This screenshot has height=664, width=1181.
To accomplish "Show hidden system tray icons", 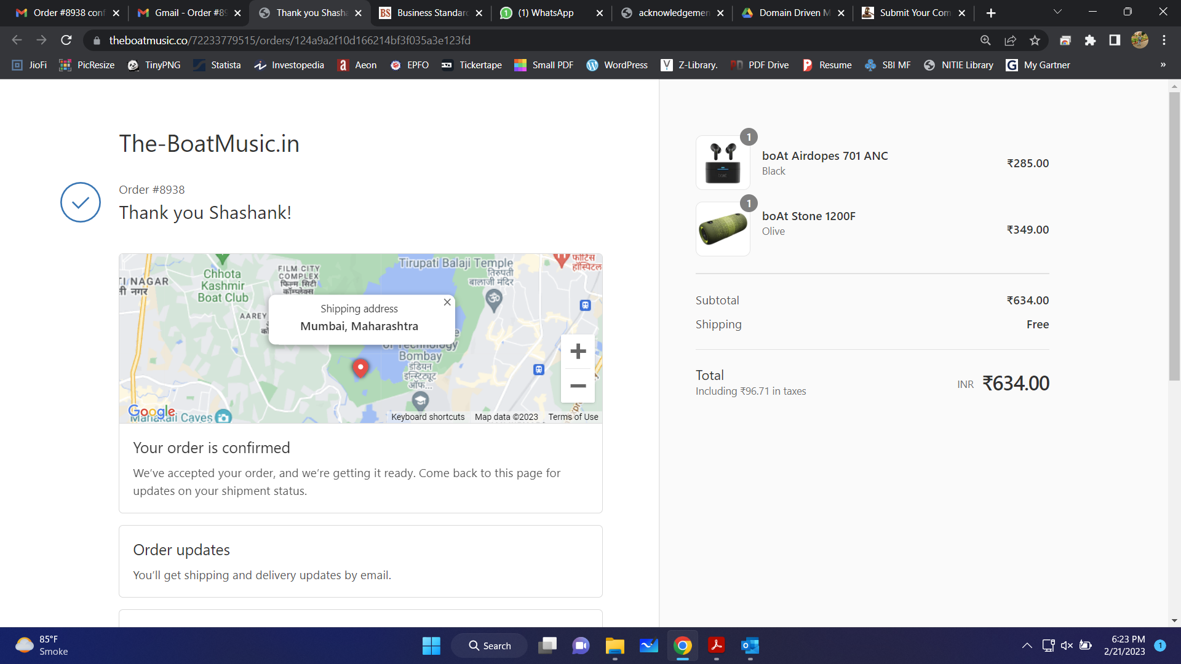I will (x=1027, y=646).
